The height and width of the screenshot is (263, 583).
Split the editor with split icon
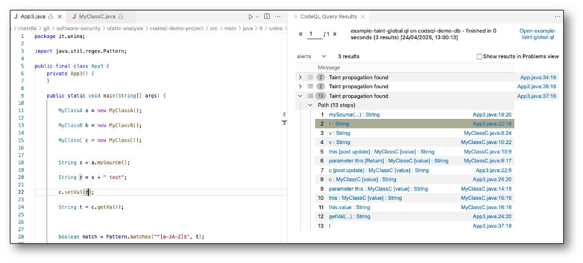pyautogui.click(x=267, y=17)
